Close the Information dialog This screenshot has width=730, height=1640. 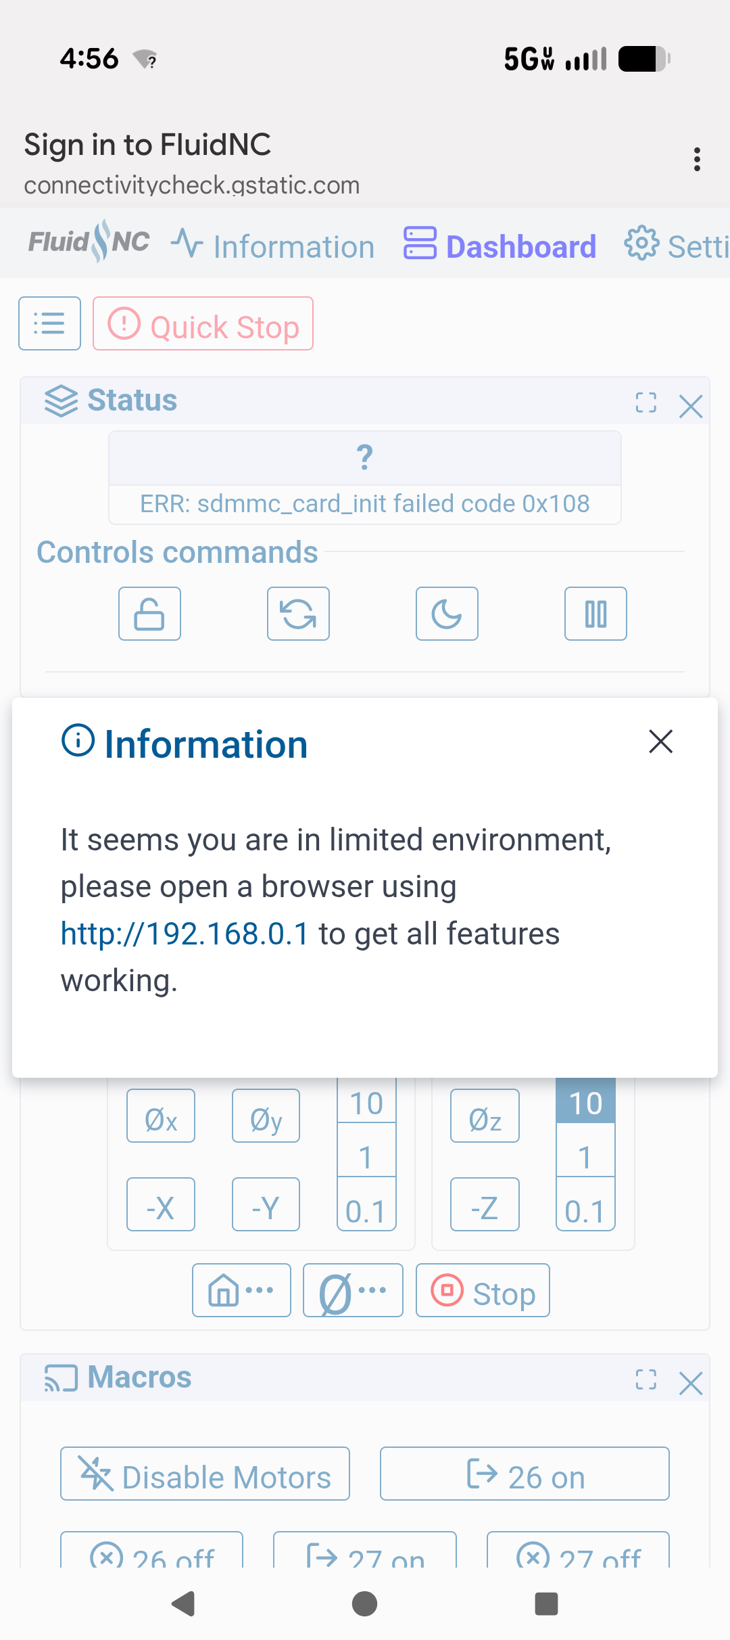[x=660, y=742]
